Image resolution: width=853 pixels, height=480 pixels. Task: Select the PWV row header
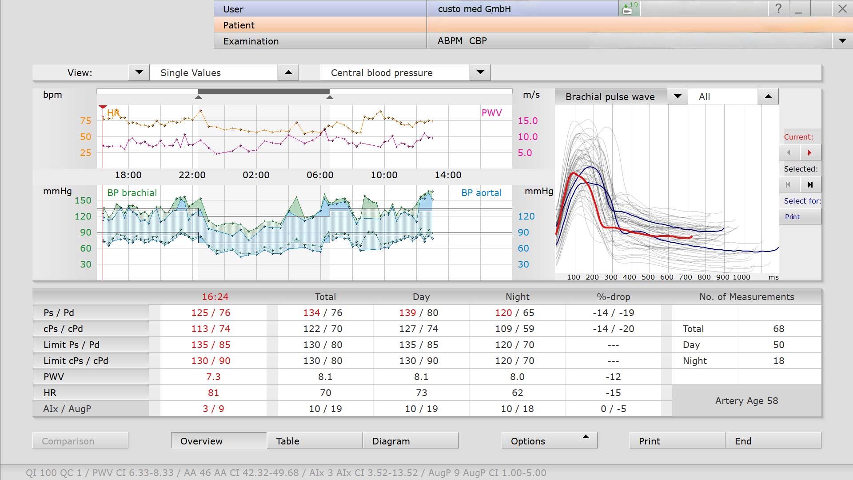coord(91,376)
